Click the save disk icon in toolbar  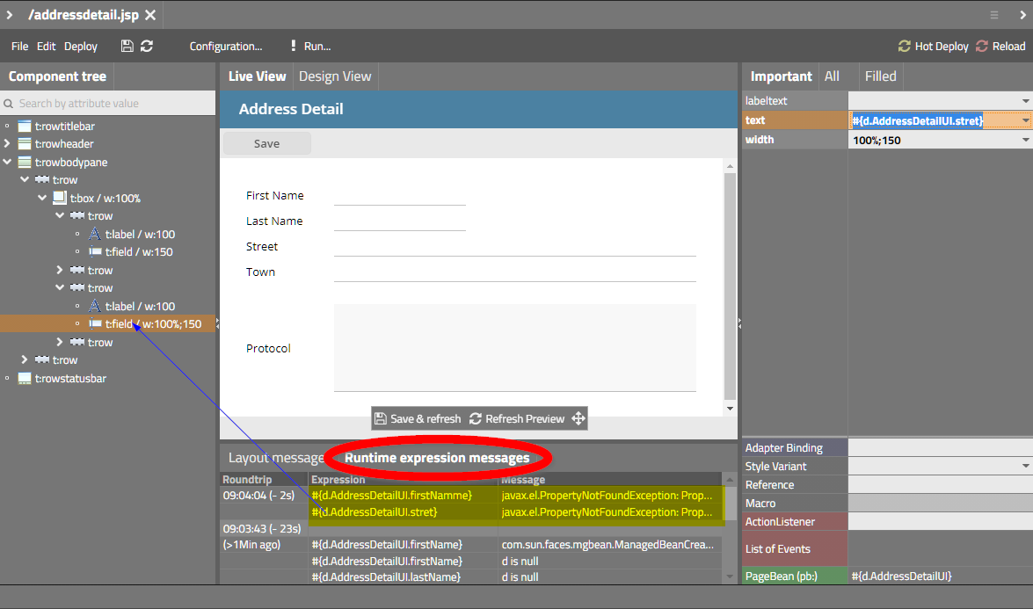click(x=127, y=46)
